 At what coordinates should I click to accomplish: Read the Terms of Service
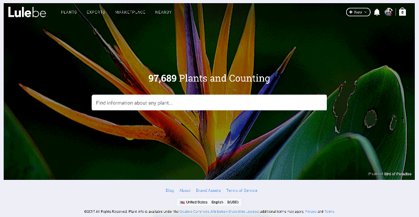click(x=241, y=190)
